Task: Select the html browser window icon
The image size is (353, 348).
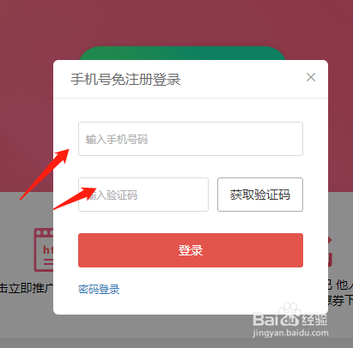Action: 44,249
